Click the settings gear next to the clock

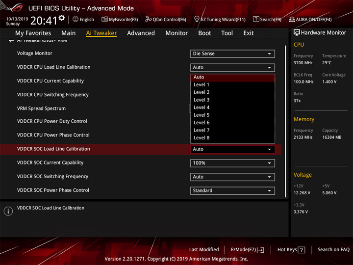coord(62,18)
